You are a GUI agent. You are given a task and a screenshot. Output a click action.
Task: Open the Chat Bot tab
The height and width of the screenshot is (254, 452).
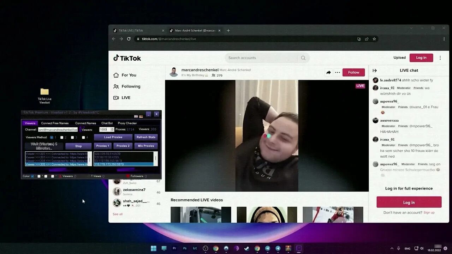(x=107, y=123)
